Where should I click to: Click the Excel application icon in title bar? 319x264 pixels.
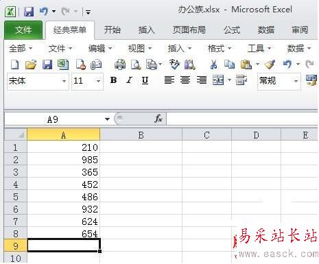click(10, 11)
